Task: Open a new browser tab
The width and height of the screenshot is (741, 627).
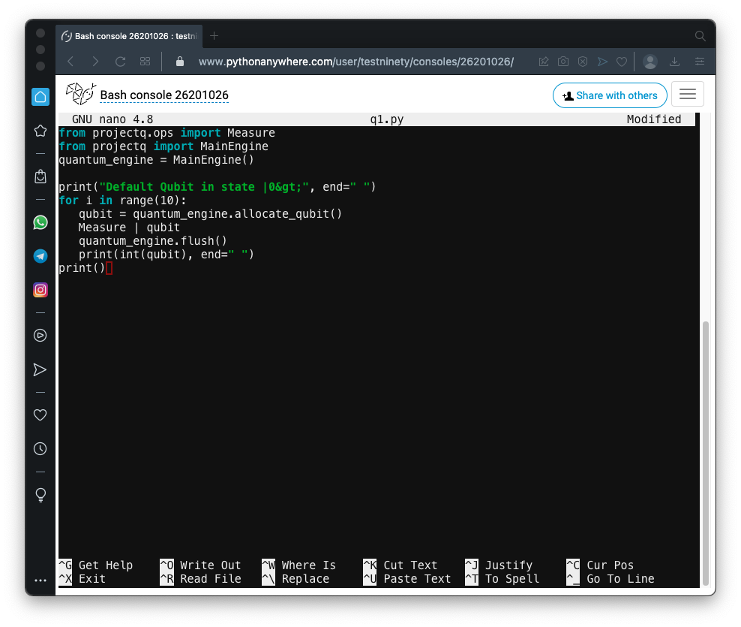Action: [x=214, y=36]
